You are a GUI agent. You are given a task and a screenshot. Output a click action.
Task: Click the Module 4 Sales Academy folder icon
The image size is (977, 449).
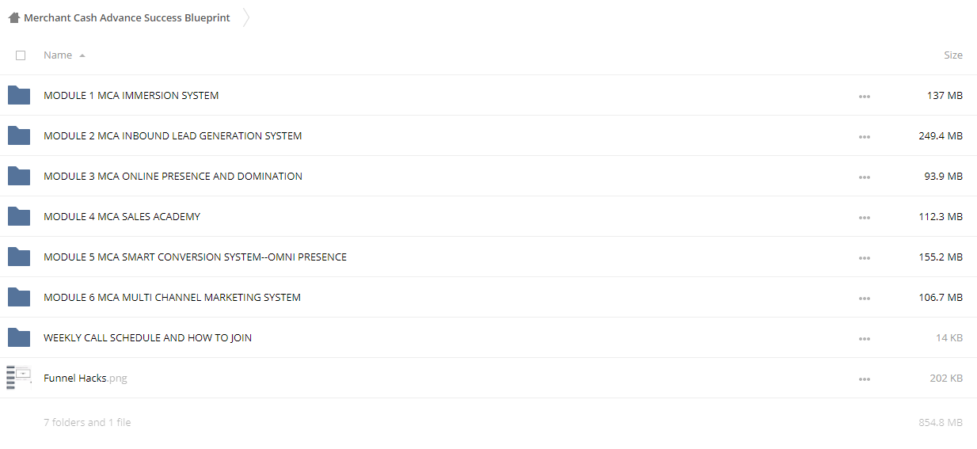tap(19, 216)
